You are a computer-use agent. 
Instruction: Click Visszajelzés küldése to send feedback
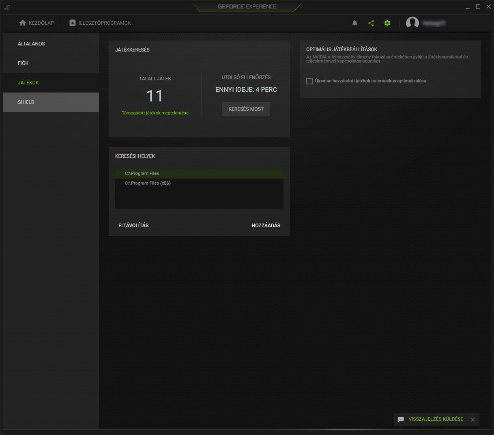(x=436, y=419)
